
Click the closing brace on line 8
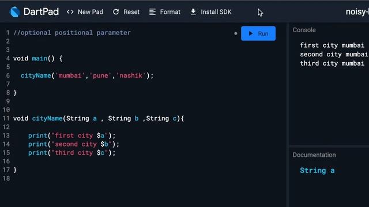pos(15,93)
